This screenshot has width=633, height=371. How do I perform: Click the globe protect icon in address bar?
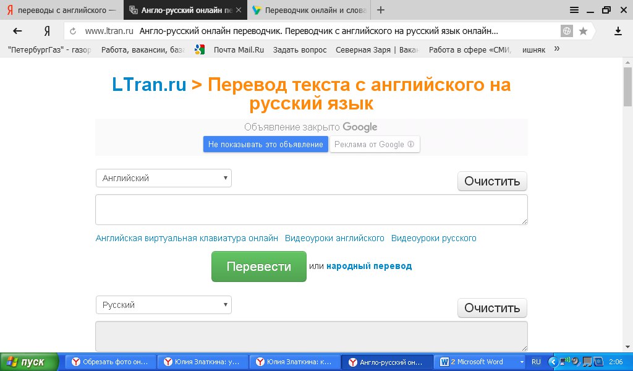pos(567,31)
